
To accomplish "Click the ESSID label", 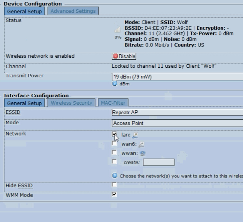I will pos(13,112).
